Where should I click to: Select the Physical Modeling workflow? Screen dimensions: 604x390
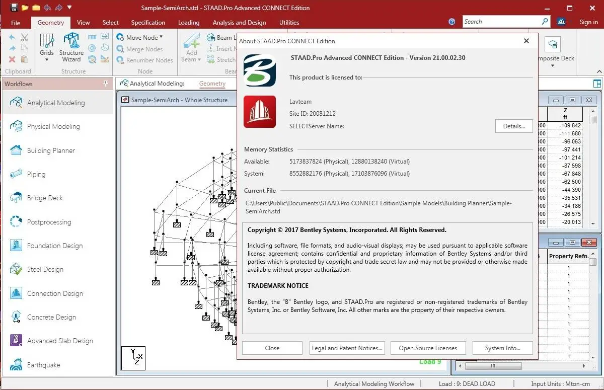(57, 126)
